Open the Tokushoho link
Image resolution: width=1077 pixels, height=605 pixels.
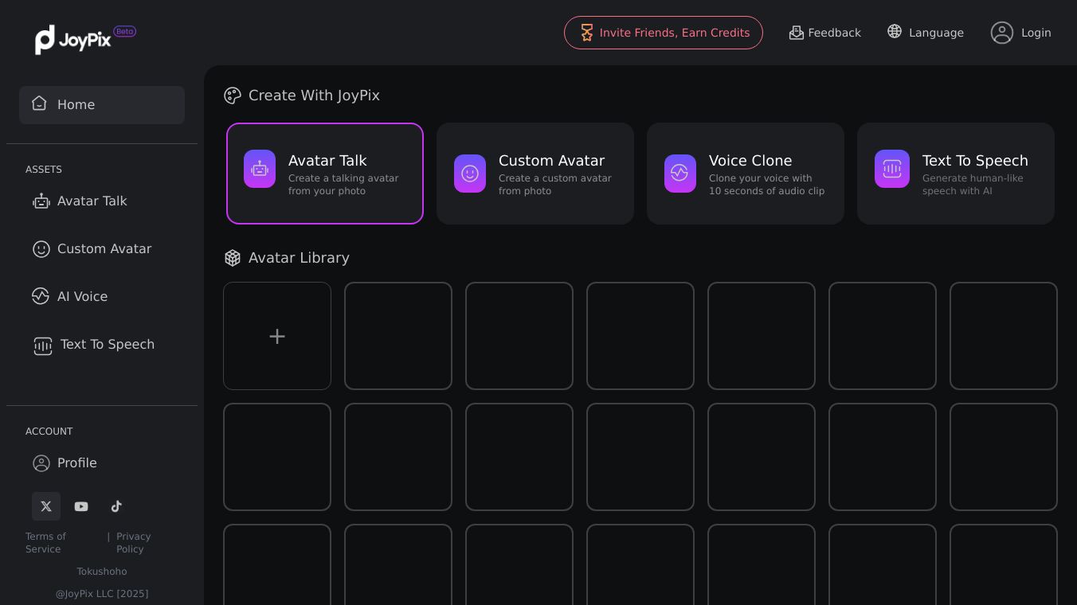coord(102,572)
